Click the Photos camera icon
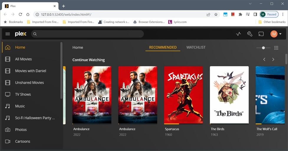 coord(8,130)
